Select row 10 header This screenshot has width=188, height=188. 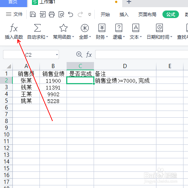tap(6, 135)
